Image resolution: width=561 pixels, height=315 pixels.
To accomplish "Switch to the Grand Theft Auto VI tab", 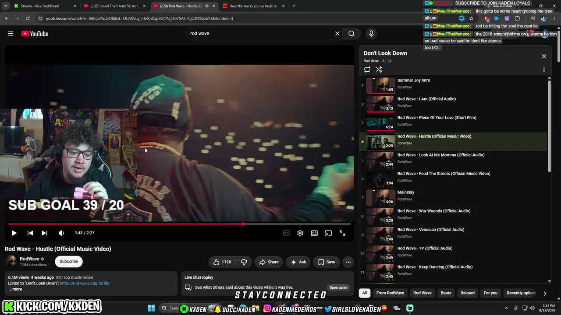I will tap(114, 6).
